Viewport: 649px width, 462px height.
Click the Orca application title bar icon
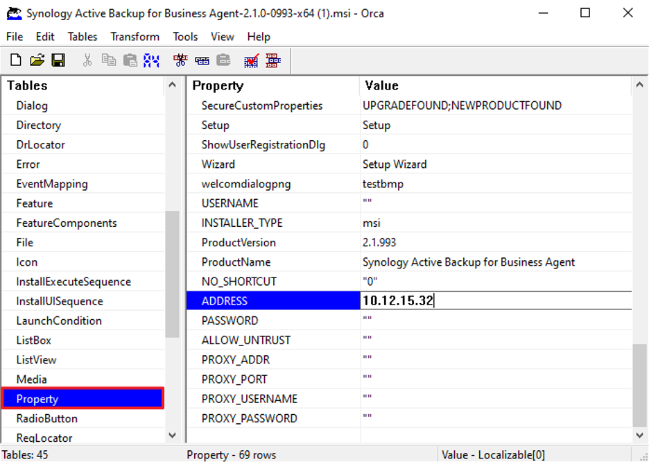point(14,14)
